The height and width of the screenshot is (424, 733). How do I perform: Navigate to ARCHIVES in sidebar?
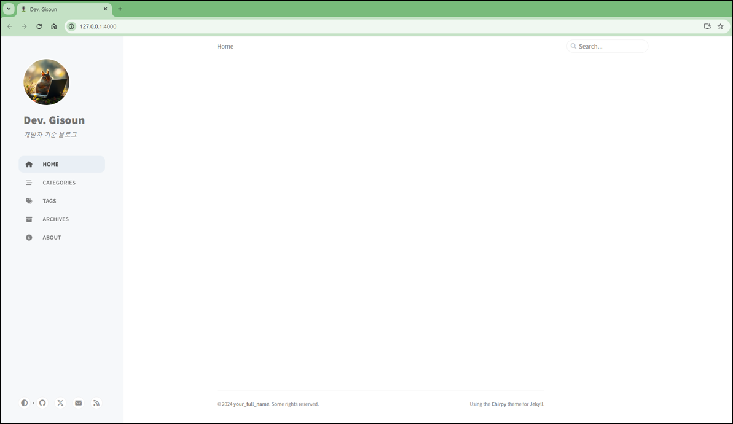point(55,219)
